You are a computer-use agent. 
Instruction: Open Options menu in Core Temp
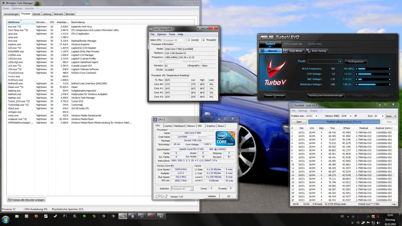click(x=161, y=34)
